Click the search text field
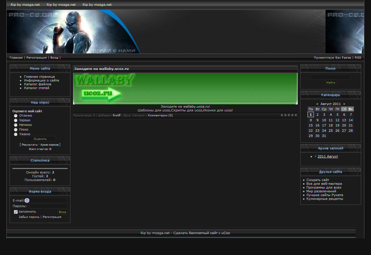371x255 pixels. point(330,77)
